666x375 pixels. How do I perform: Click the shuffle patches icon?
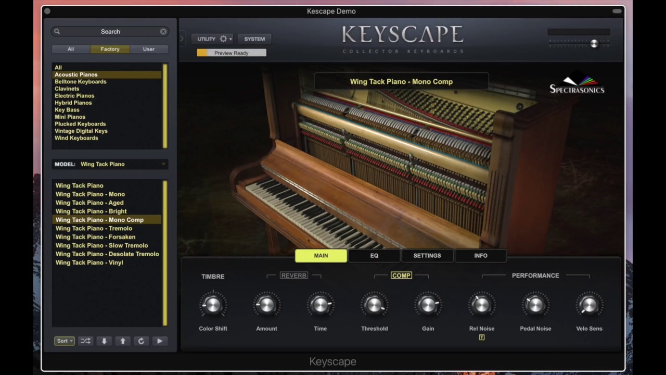click(x=85, y=341)
